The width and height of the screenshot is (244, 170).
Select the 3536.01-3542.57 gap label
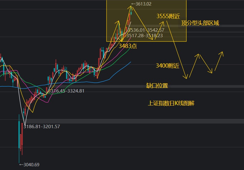tap(146, 30)
